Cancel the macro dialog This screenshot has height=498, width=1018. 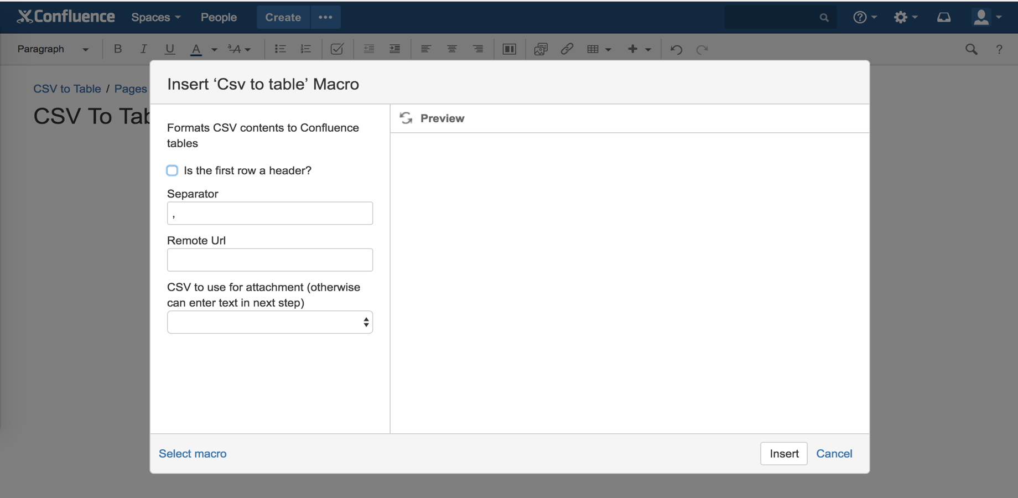834,453
